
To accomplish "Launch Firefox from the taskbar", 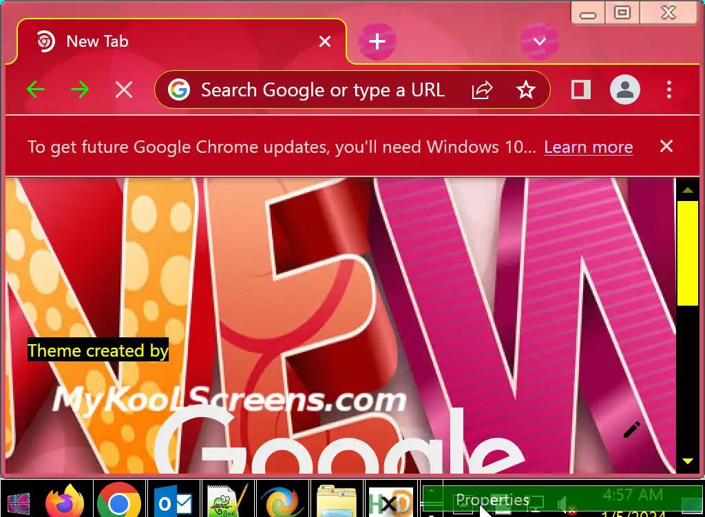I will coord(64,500).
